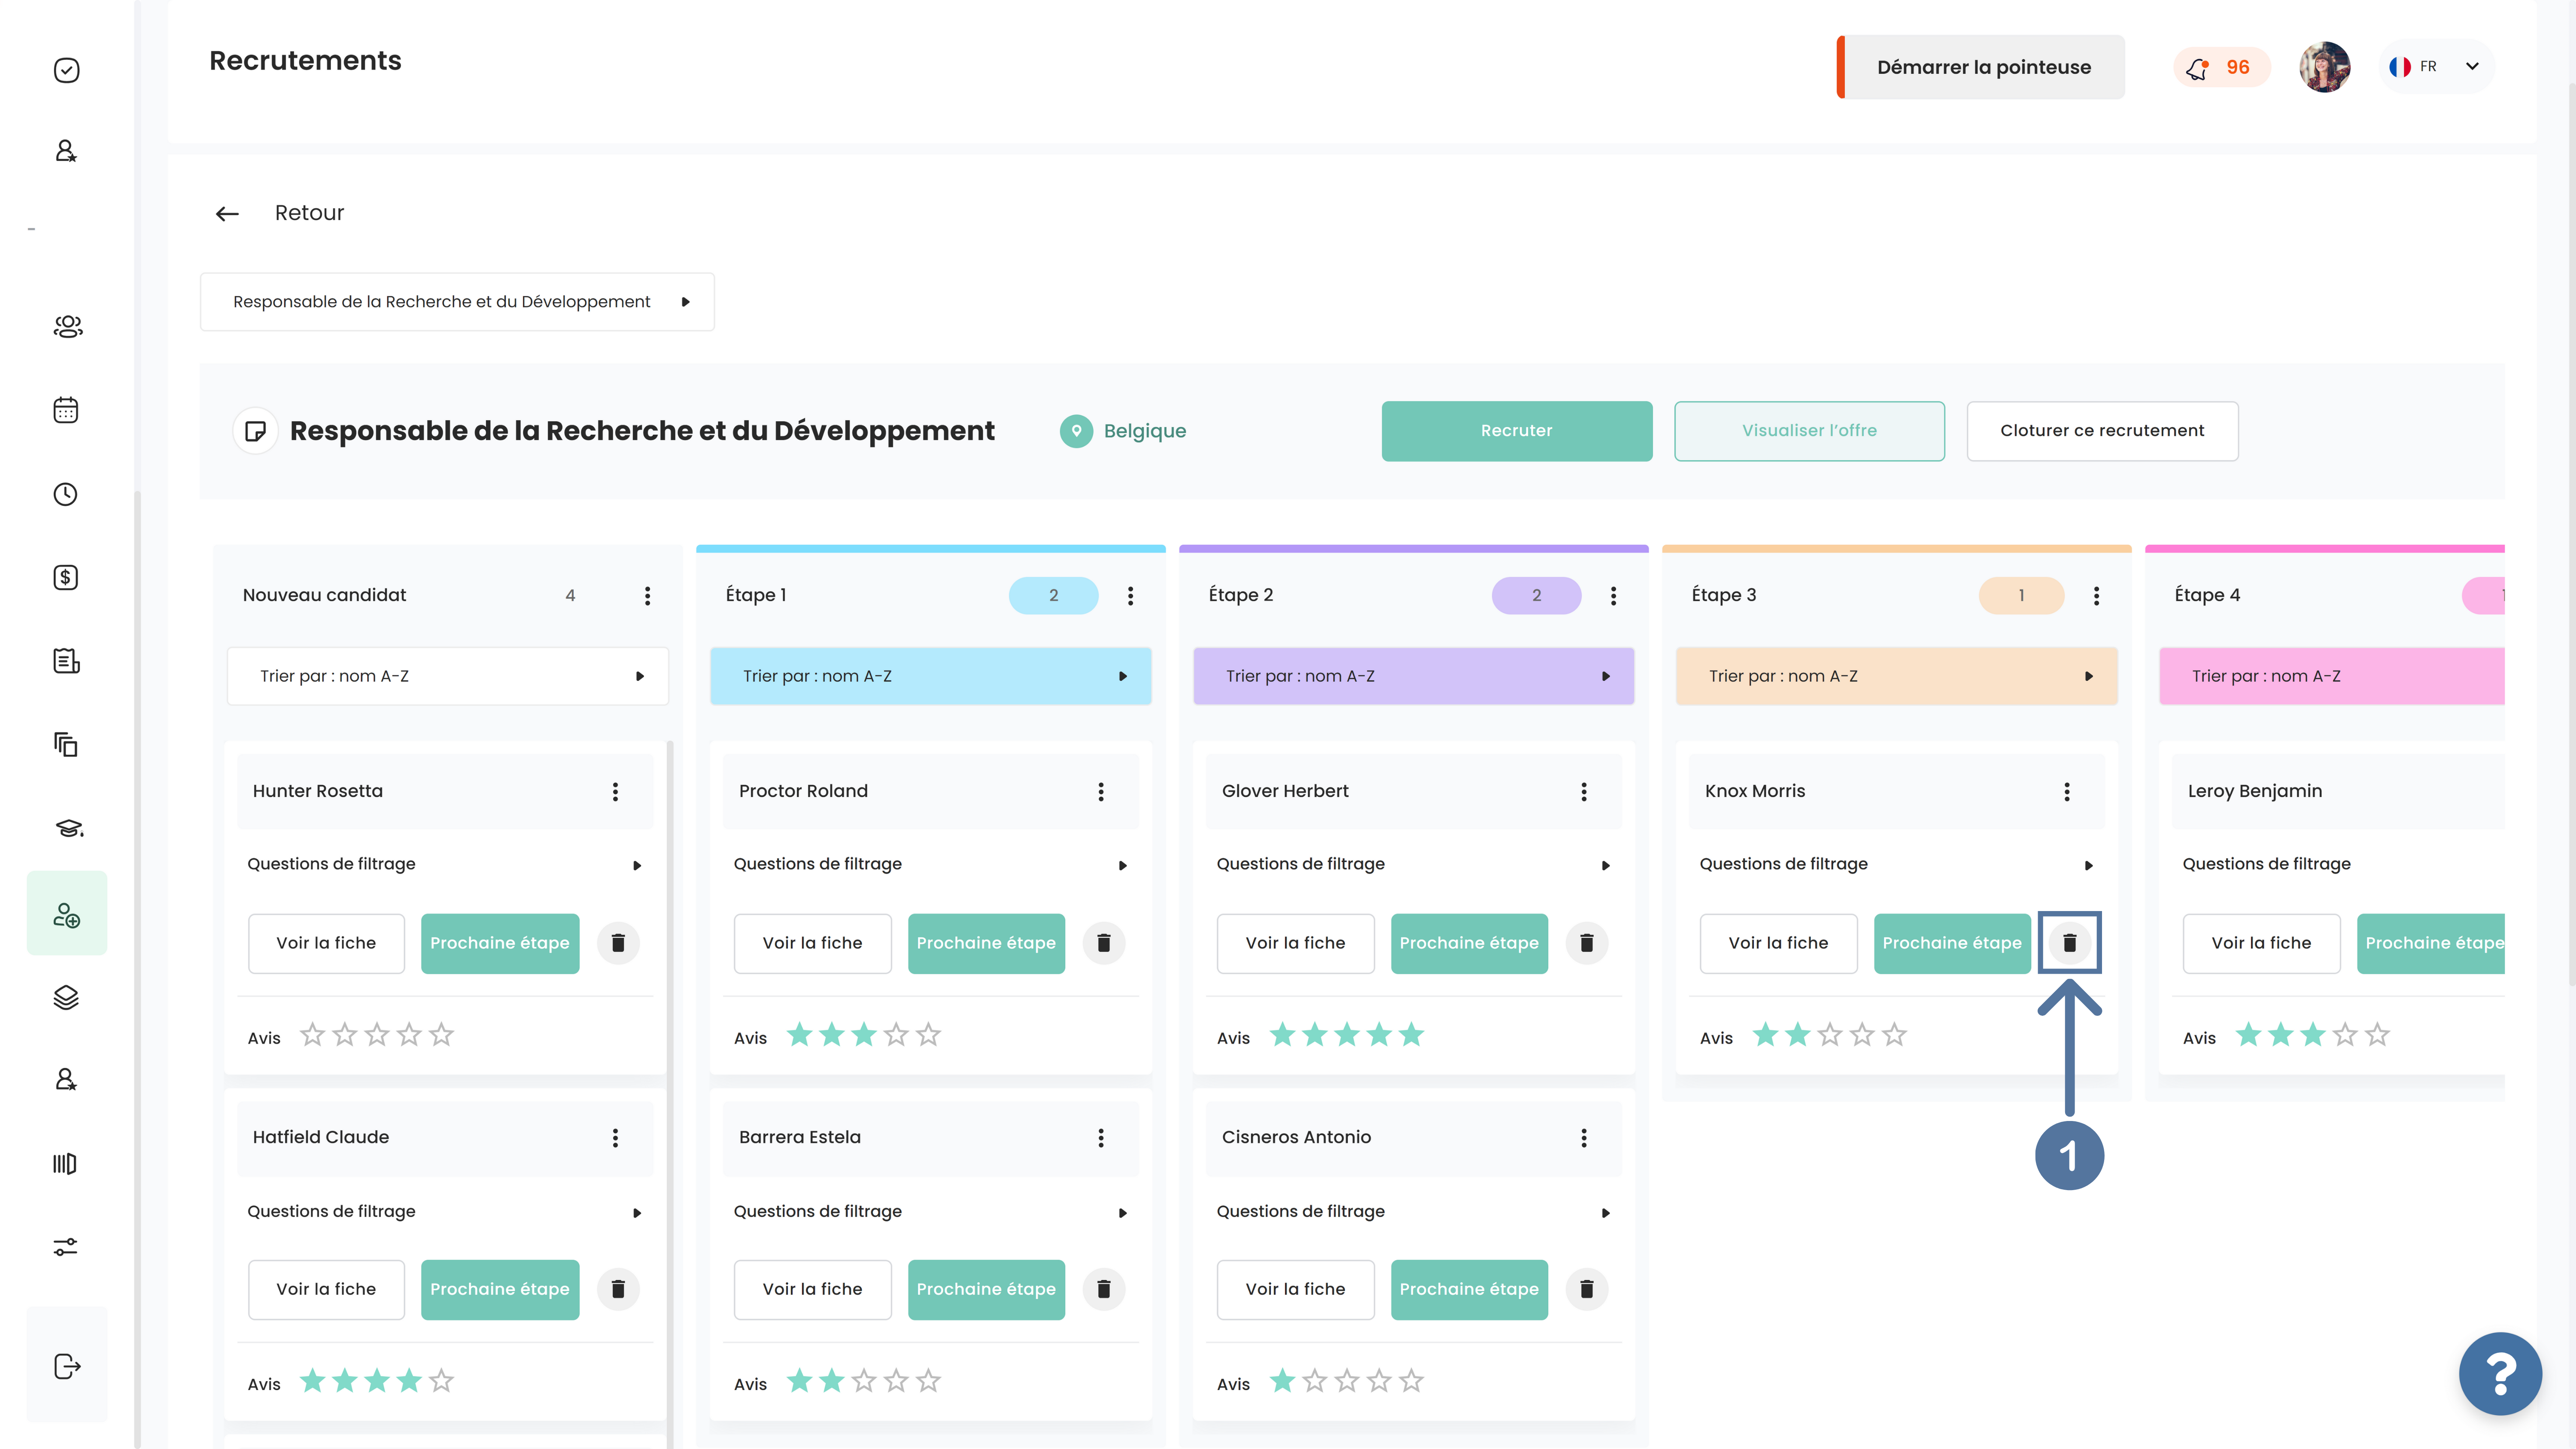This screenshot has height=1449, width=2576.
Task: Set Cisneros Antonio rating to second star
Action: (1315, 1381)
